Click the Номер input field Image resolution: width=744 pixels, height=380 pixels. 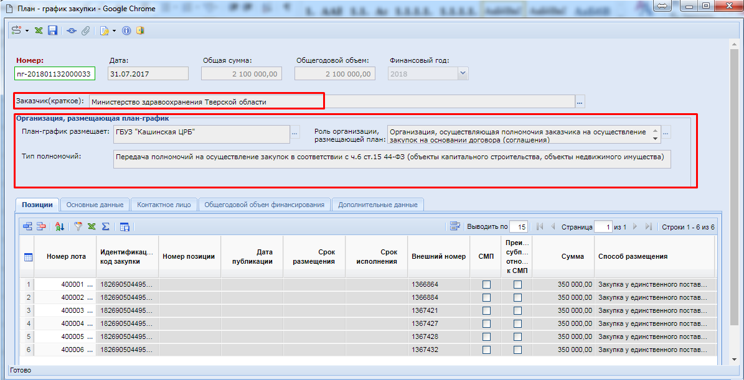tap(55, 73)
